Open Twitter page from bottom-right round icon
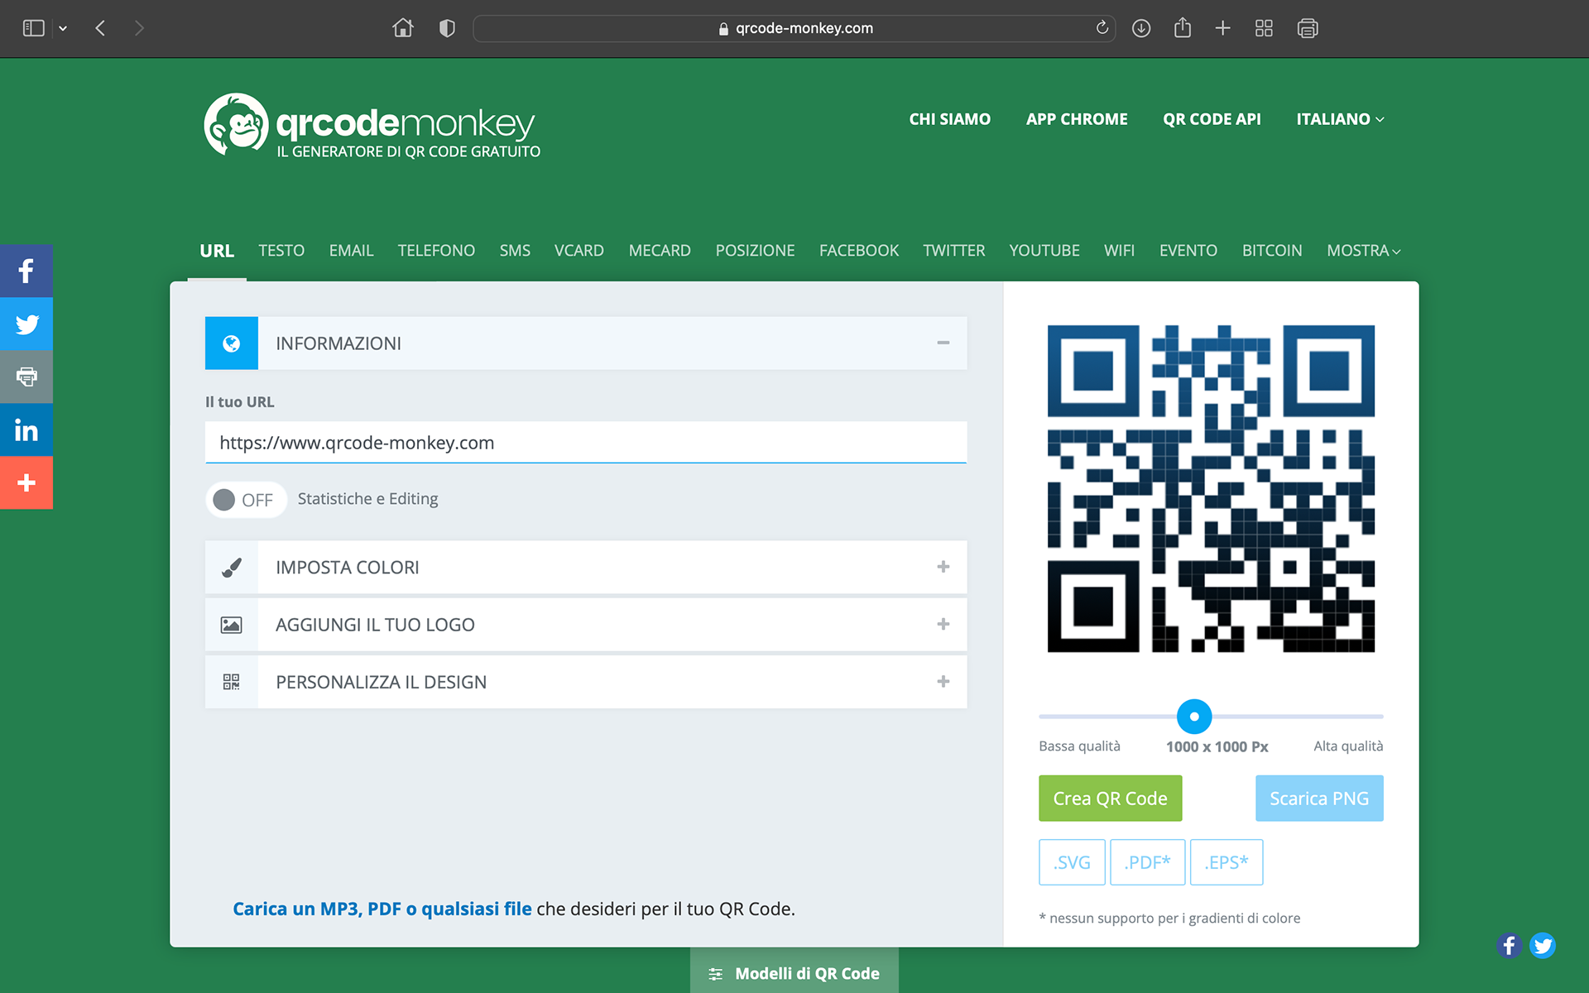 point(1543,945)
